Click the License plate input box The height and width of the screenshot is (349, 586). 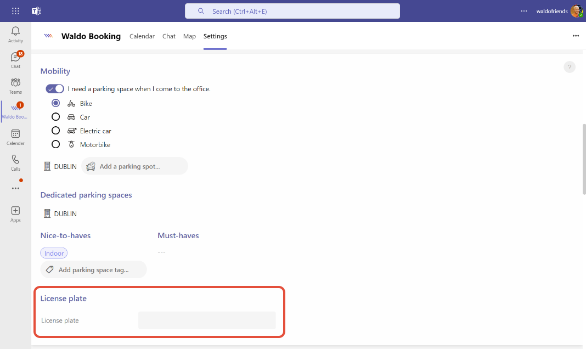coord(207,320)
